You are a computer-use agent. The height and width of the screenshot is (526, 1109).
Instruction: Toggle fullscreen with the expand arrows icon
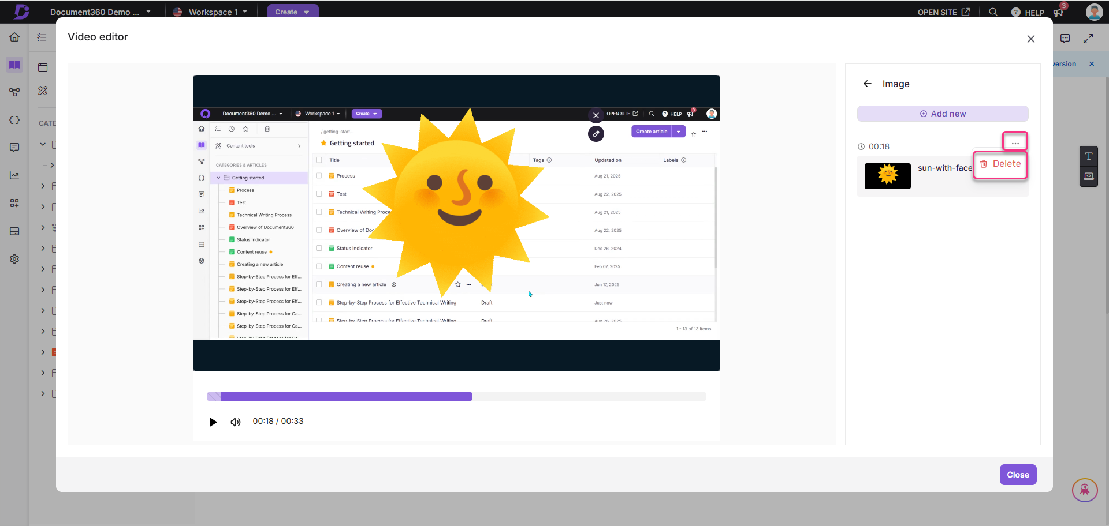point(1088,38)
